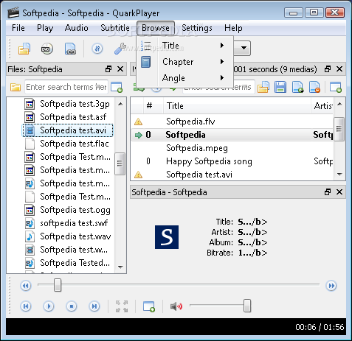This screenshot has height=341, width=352.
Task: Float the Softpedia - Softpedia info panel
Action: click(x=328, y=192)
